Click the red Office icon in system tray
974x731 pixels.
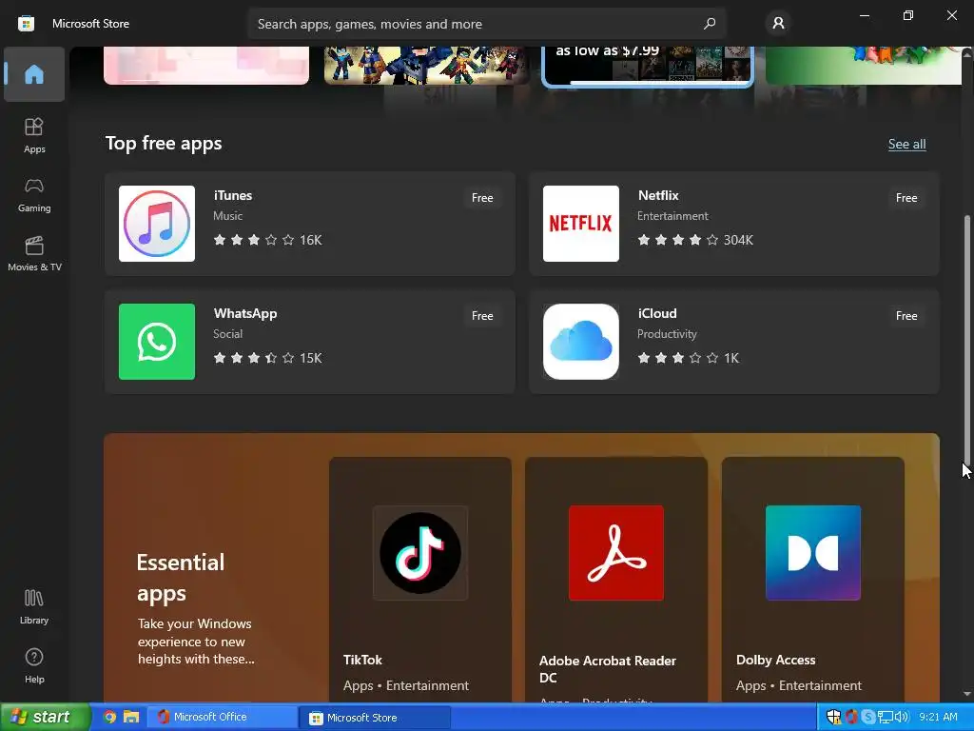pyautogui.click(x=851, y=718)
